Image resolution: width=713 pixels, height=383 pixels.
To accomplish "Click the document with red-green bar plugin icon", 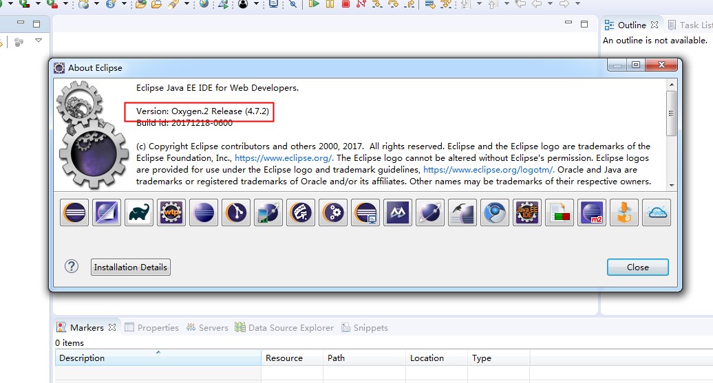I will [x=560, y=212].
